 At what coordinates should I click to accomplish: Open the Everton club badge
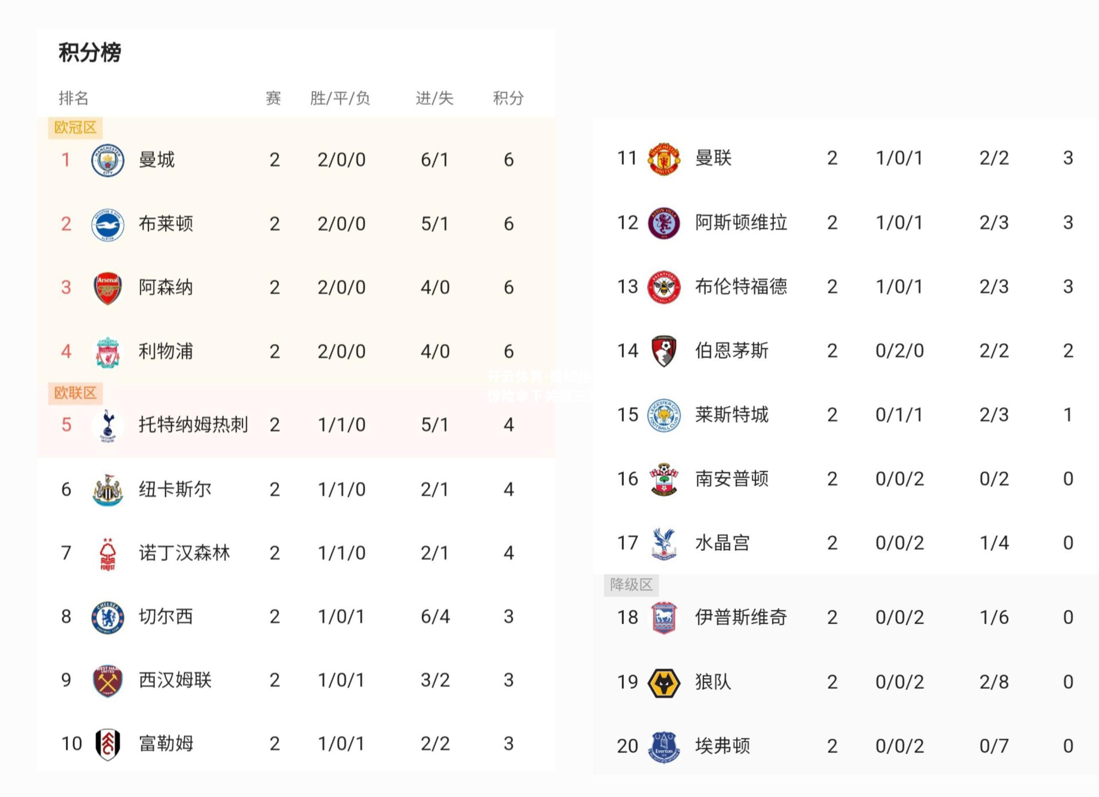(x=664, y=747)
